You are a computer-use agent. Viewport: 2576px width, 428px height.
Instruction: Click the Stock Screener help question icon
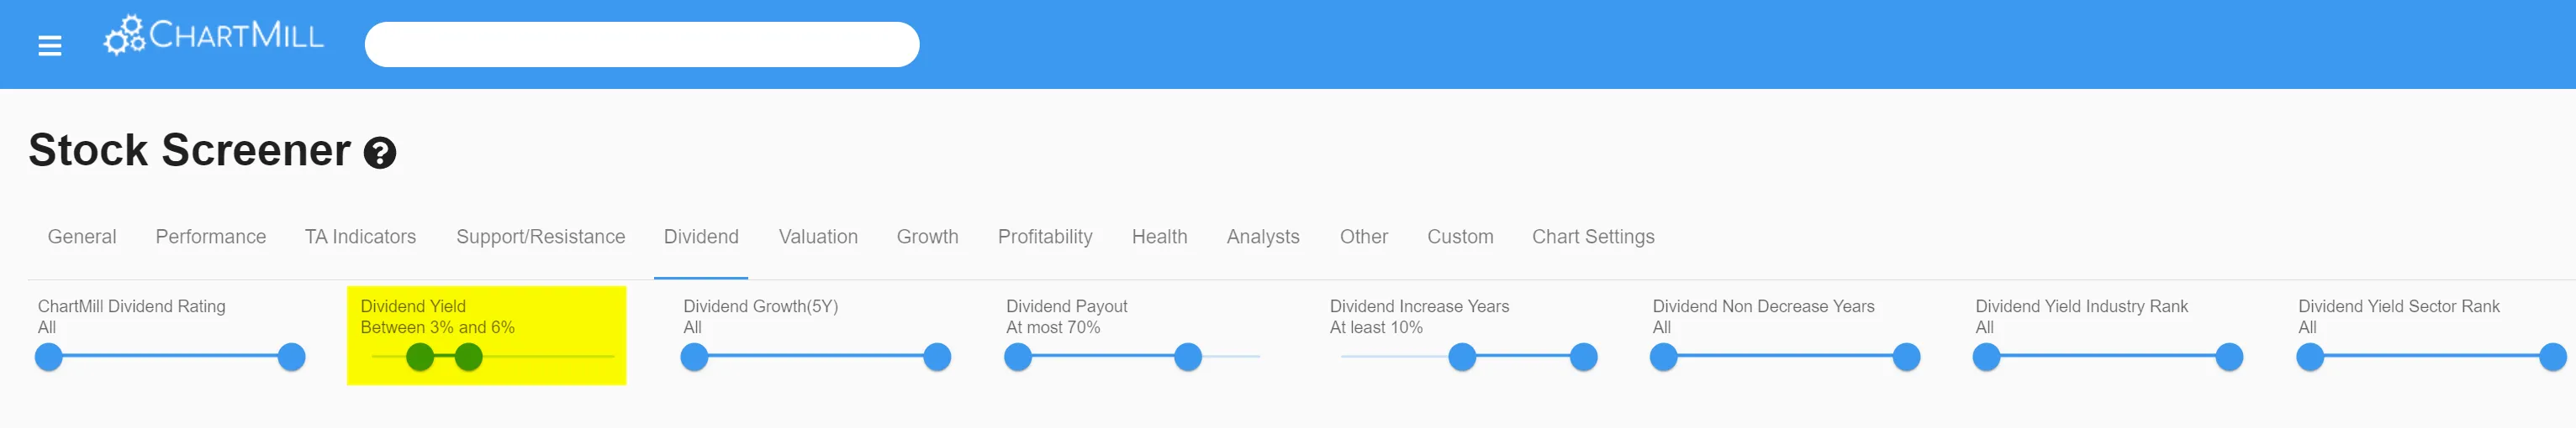(x=380, y=153)
